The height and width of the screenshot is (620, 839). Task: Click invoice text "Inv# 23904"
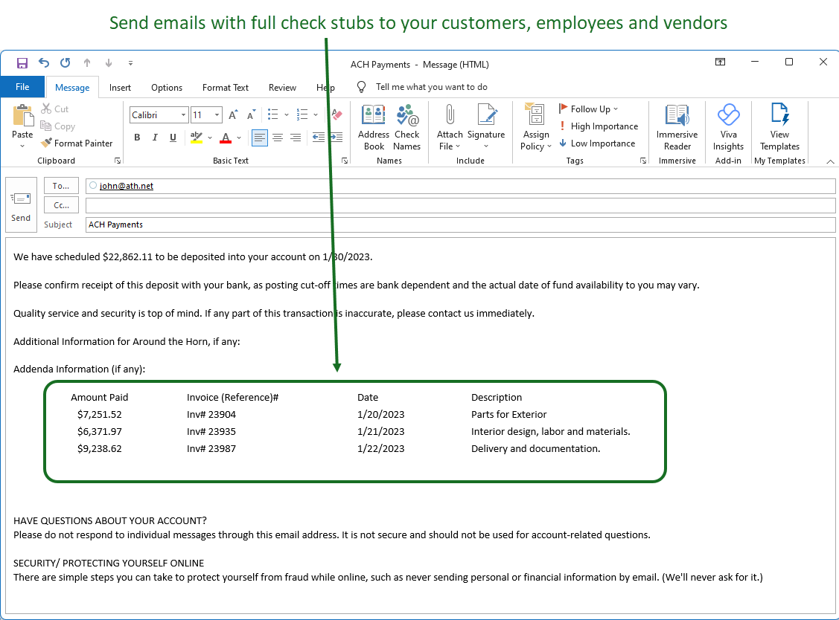211,414
